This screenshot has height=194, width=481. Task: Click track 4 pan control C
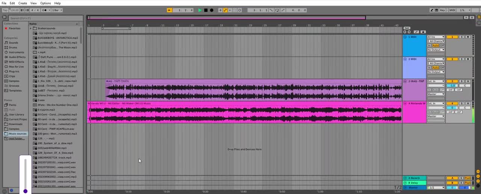465,108
